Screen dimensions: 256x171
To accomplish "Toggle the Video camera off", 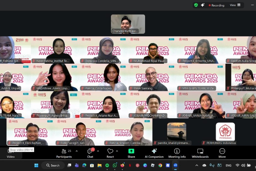I will [10, 153].
